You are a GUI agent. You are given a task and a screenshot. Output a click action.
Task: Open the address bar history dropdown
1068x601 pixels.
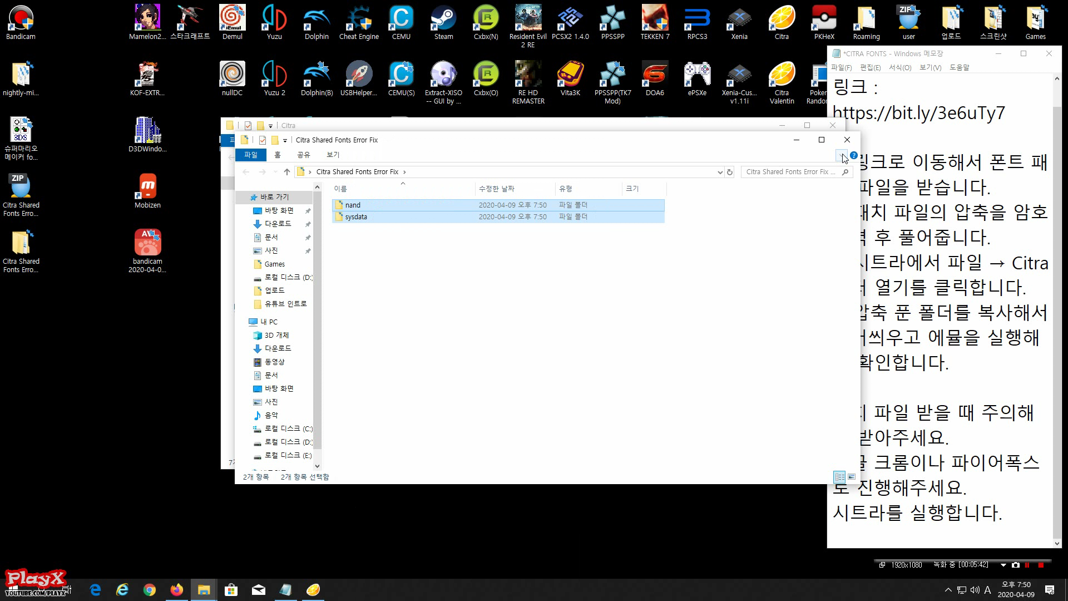click(x=720, y=172)
